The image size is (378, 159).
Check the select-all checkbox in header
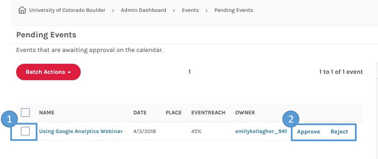click(x=25, y=112)
